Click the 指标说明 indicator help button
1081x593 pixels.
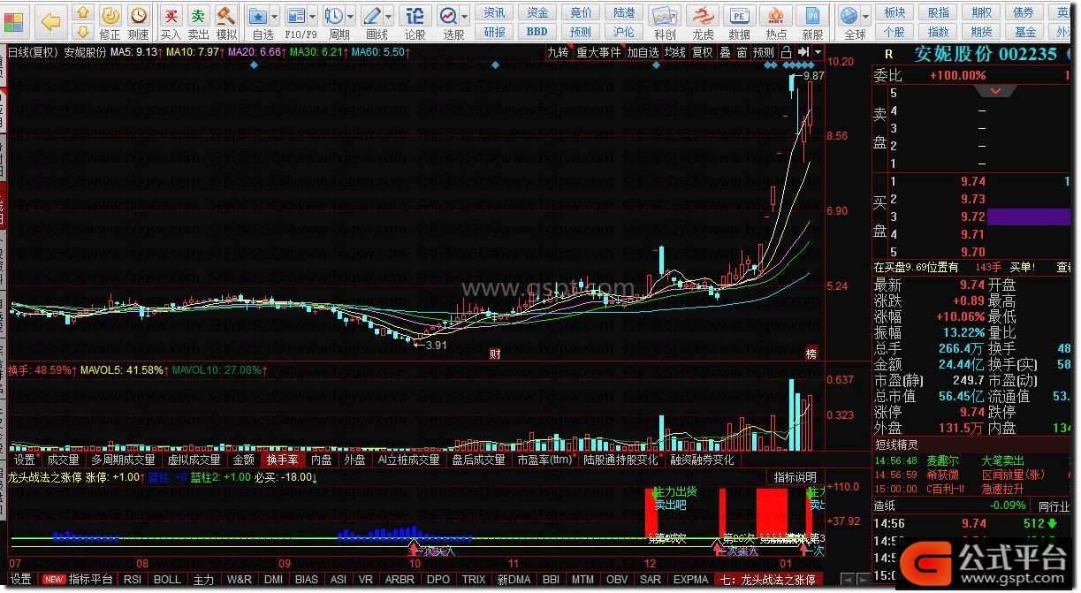point(796,477)
